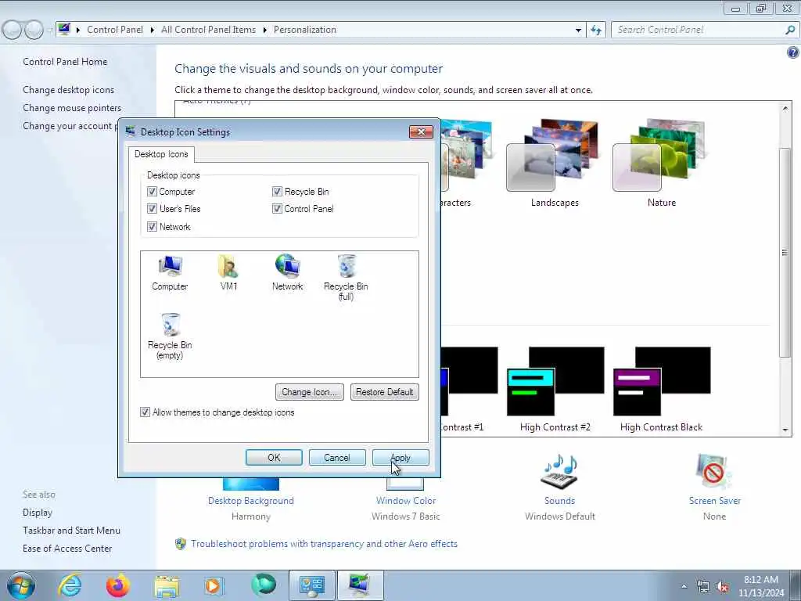Select the Desktop Icons tab
801x601 pixels.
coord(161,154)
